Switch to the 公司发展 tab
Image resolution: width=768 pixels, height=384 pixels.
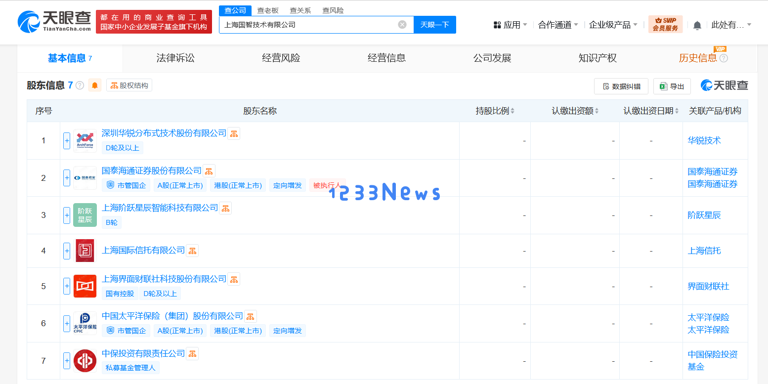click(x=492, y=58)
